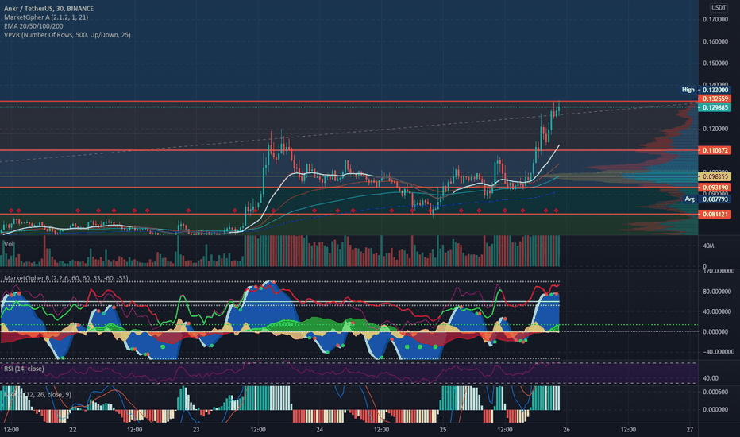
Task: Select the red 0.110372 level tag
Action: click(715, 150)
